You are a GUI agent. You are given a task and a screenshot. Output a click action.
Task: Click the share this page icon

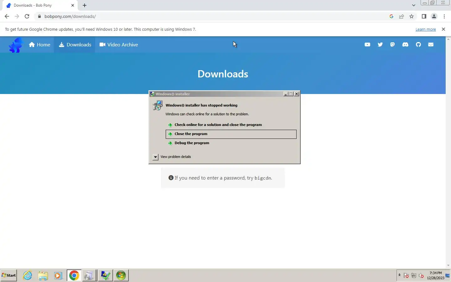coord(402,16)
